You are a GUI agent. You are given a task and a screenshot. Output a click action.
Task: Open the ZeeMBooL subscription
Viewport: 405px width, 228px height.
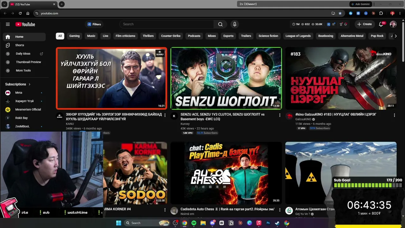pos(24,126)
